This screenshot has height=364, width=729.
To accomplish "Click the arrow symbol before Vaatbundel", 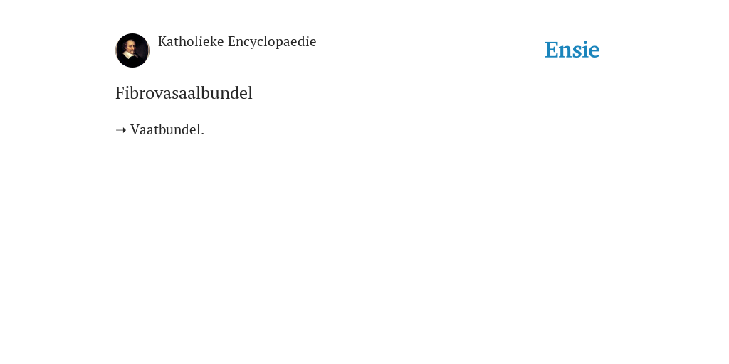I will click(x=121, y=131).
